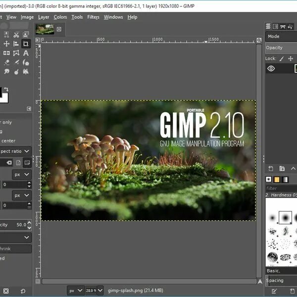Select the Clone stamp tool
Image resolution: width=297 pixels, height=297 pixels.
point(26,71)
